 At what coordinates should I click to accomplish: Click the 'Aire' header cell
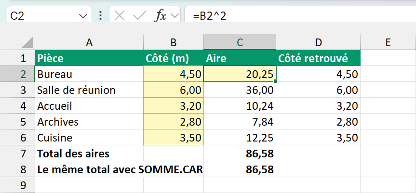[x=240, y=58]
